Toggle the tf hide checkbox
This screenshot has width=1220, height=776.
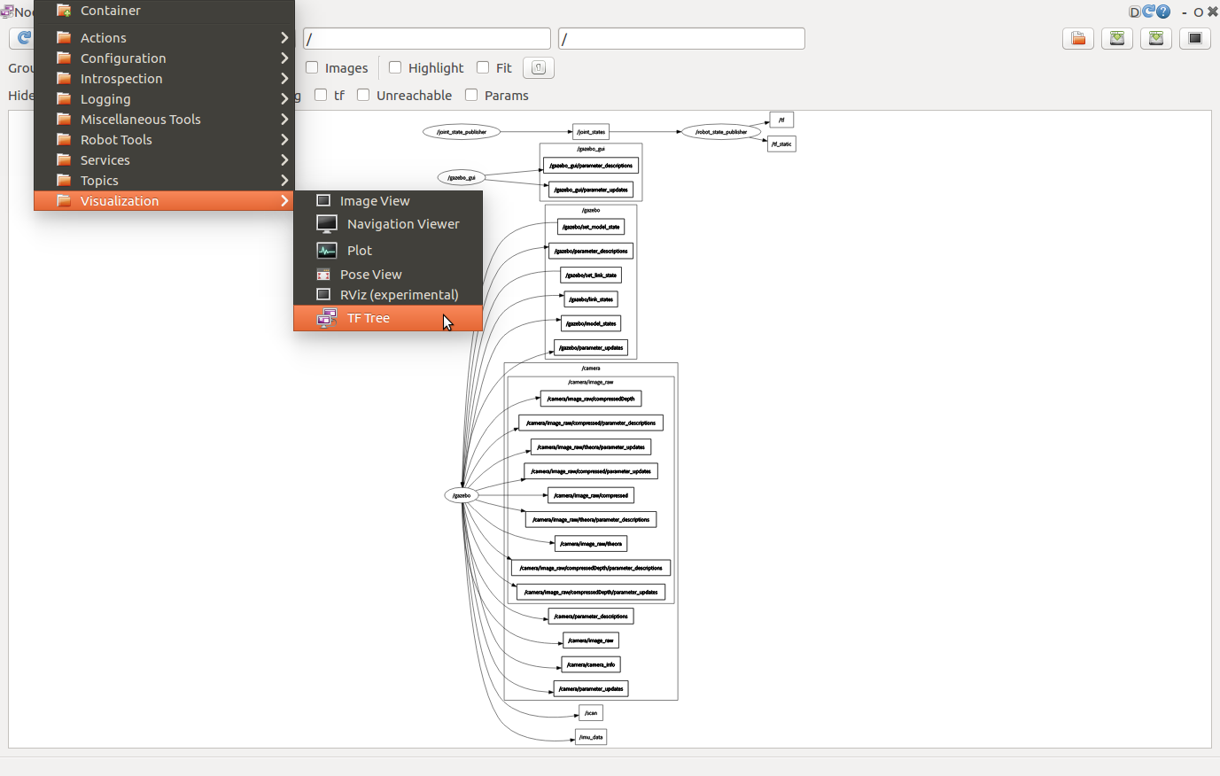pyautogui.click(x=321, y=95)
